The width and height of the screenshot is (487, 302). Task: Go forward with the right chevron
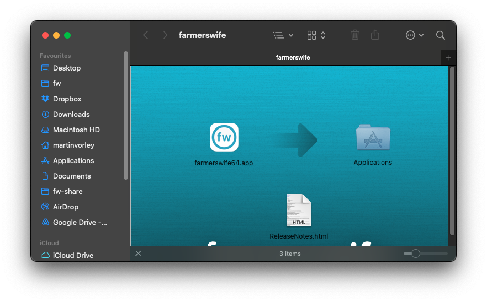point(165,35)
